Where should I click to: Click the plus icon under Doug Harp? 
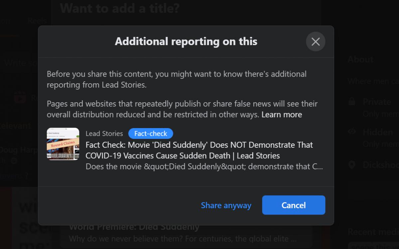pyautogui.click(x=14, y=161)
